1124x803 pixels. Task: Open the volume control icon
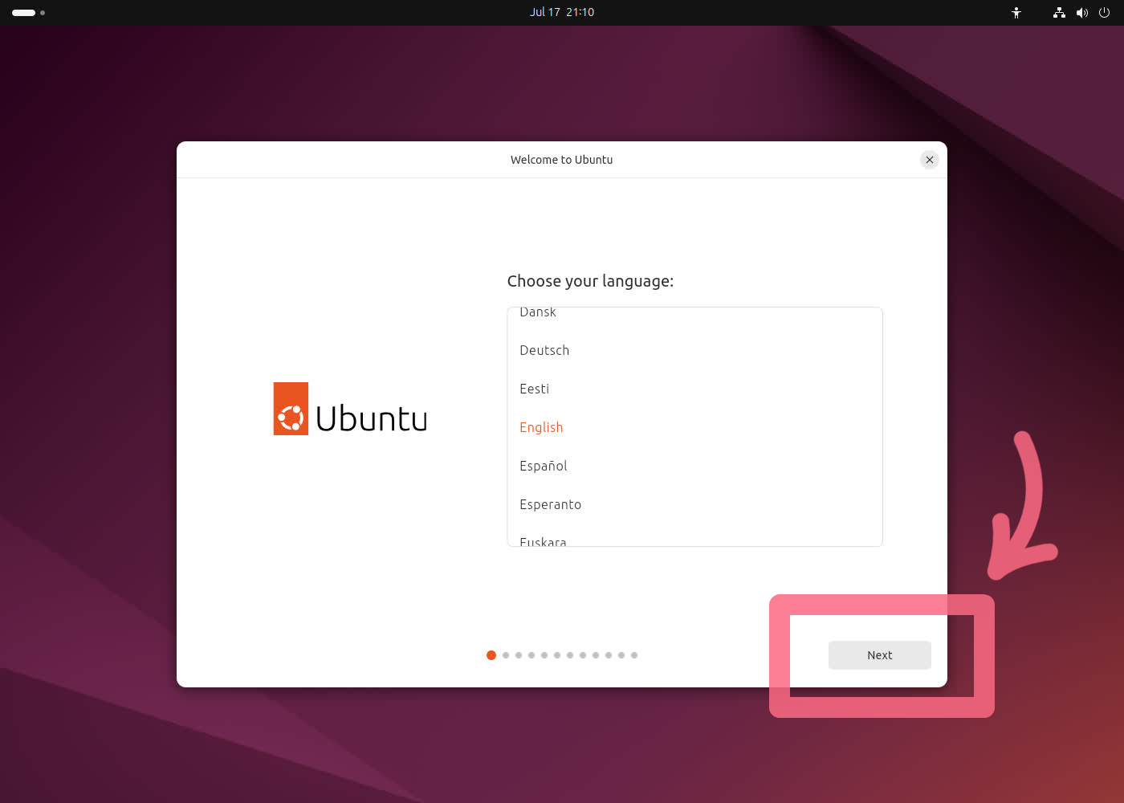1081,13
